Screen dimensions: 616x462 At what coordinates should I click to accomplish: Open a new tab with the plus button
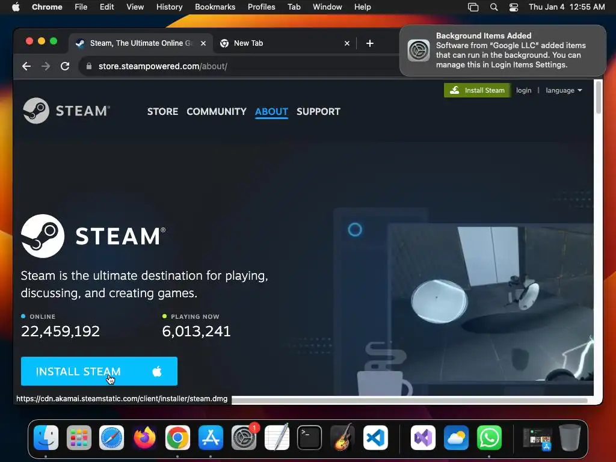(370, 43)
